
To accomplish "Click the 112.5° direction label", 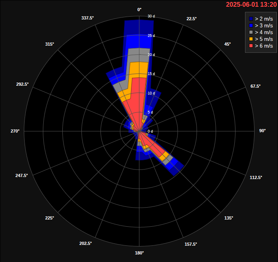I will 256,177.
